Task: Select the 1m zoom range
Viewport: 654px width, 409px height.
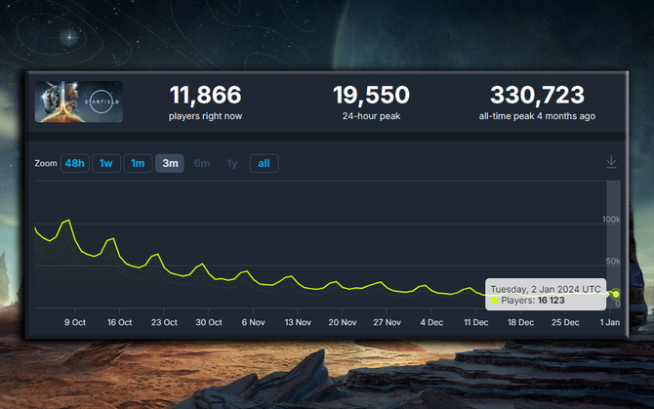Action: [138, 163]
